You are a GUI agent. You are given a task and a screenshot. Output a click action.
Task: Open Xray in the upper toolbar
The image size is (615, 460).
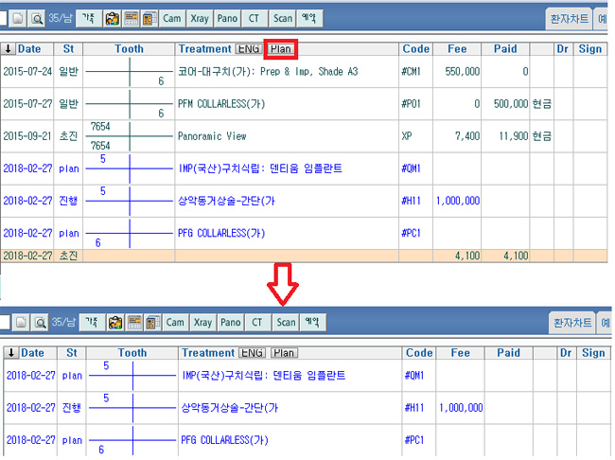tap(202, 18)
